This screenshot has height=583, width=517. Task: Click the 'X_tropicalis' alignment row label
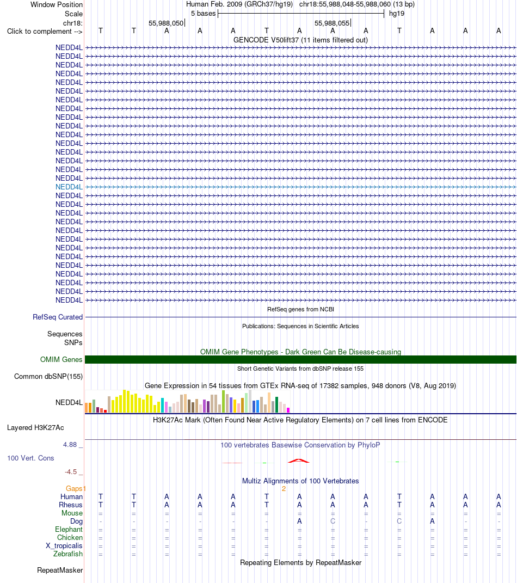click(64, 546)
